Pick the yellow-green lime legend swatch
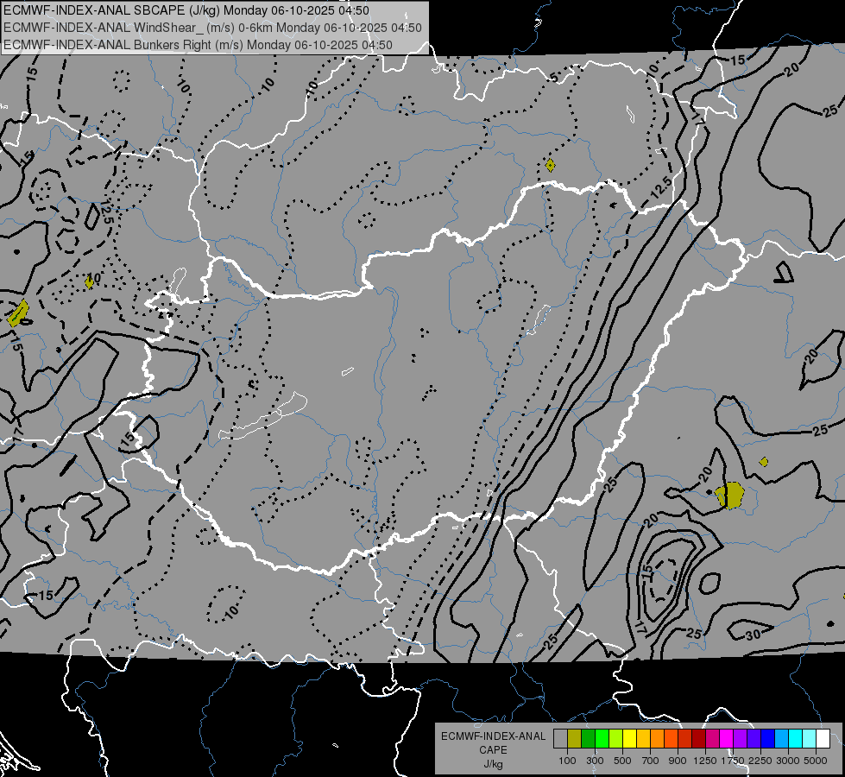 pos(616,739)
